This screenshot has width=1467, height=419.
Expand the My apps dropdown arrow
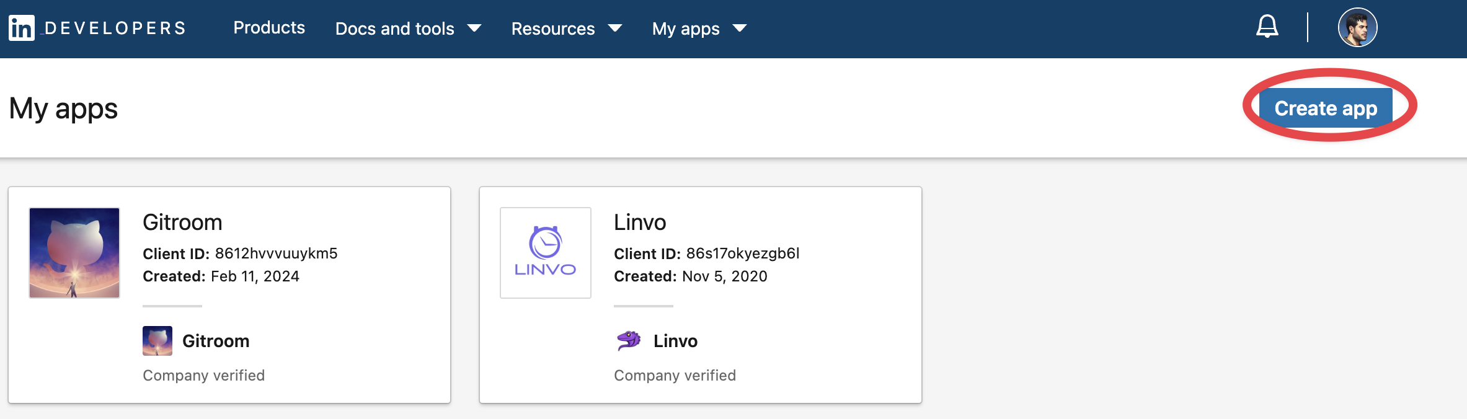740,29
